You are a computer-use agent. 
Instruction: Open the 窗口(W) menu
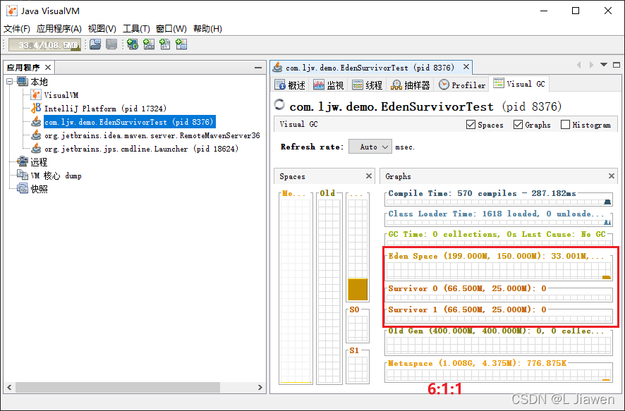click(x=171, y=29)
